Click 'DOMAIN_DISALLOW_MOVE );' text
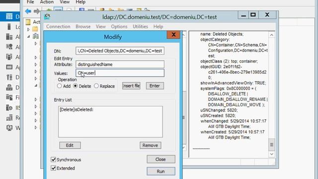 click(x=237, y=105)
